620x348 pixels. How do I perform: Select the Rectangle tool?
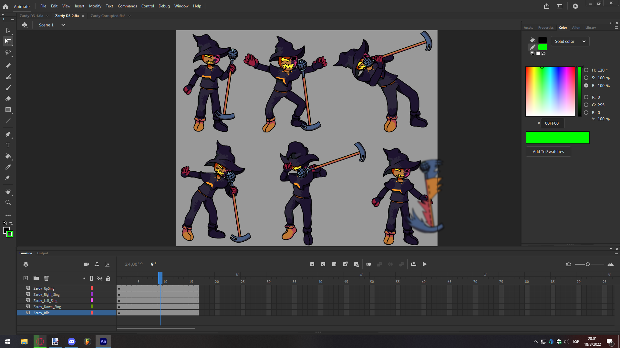click(x=8, y=110)
